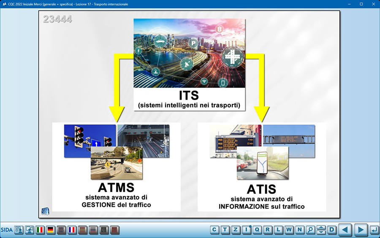Click the small logo at slide bottom-left
This screenshot has width=380, height=238.
coord(45,211)
